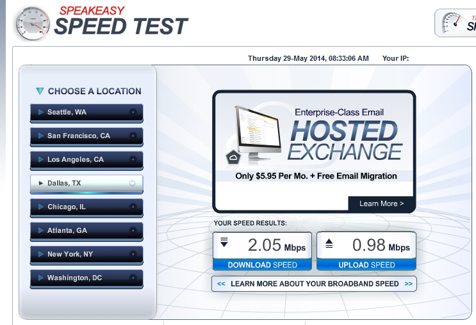Click the blue Download Speed bar
This screenshot has width=476, height=325.
(x=262, y=265)
